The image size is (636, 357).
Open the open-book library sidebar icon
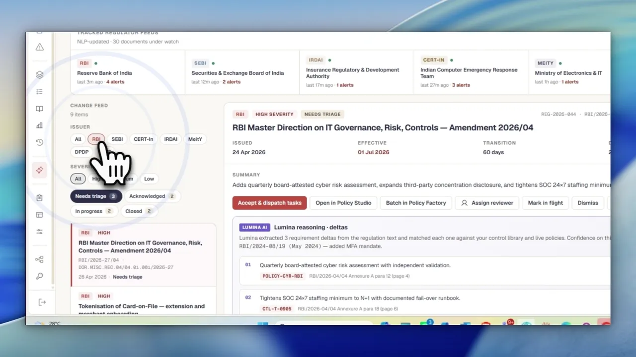[x=40, y=109]
